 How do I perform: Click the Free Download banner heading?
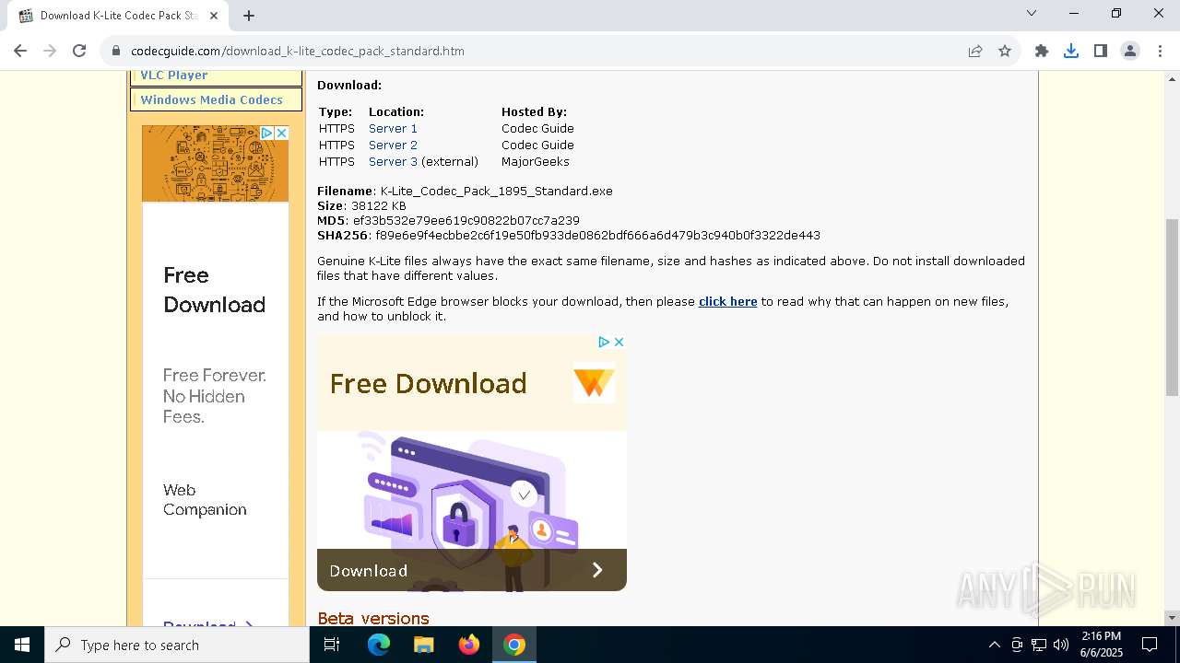pyautogui.click(x=428, y=383)
